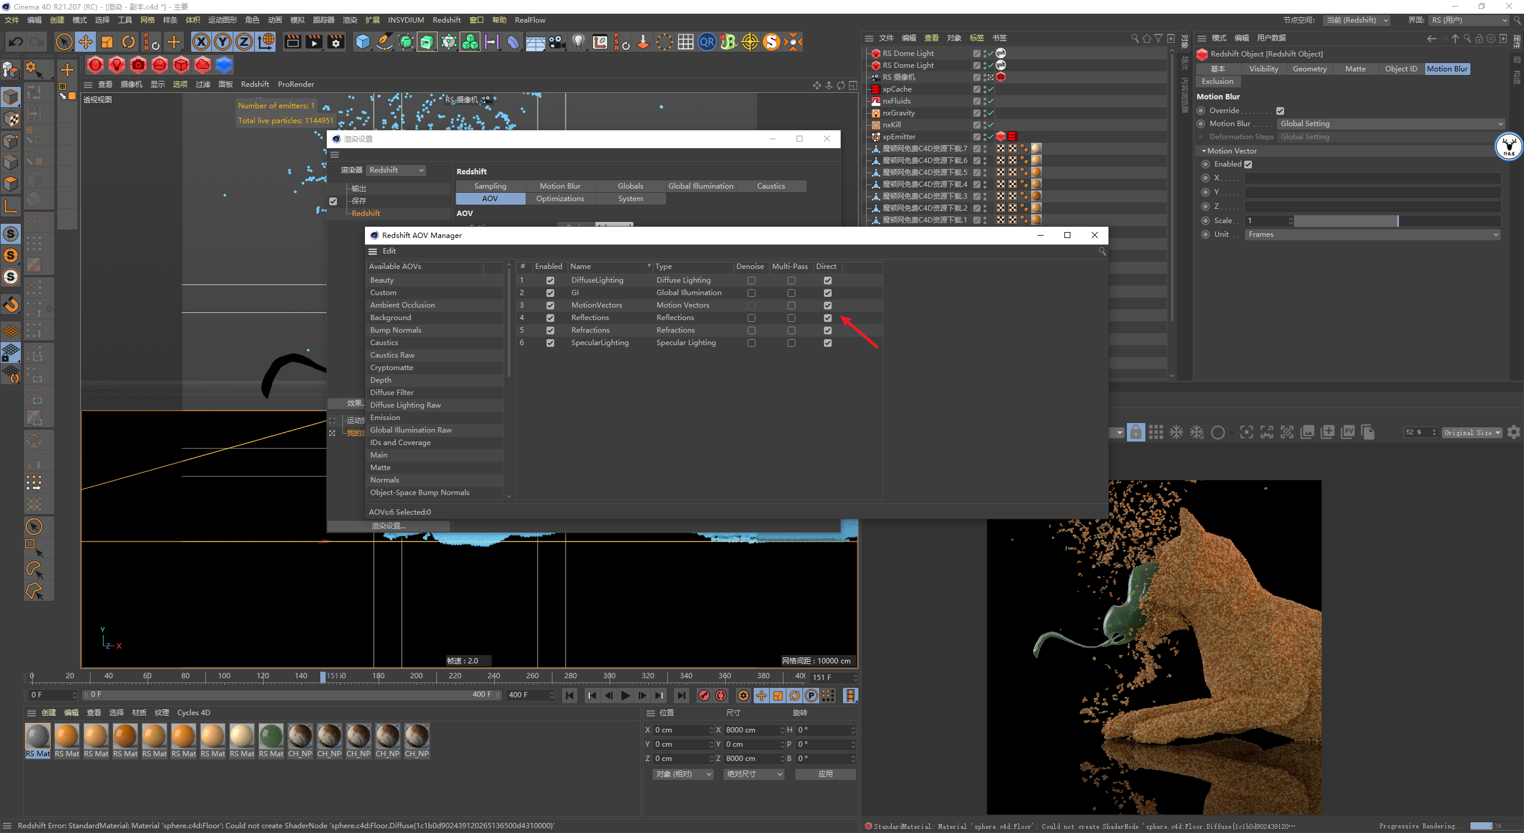Click the 渲染设置... button
1524x833 pixels.
coord(388,526)
